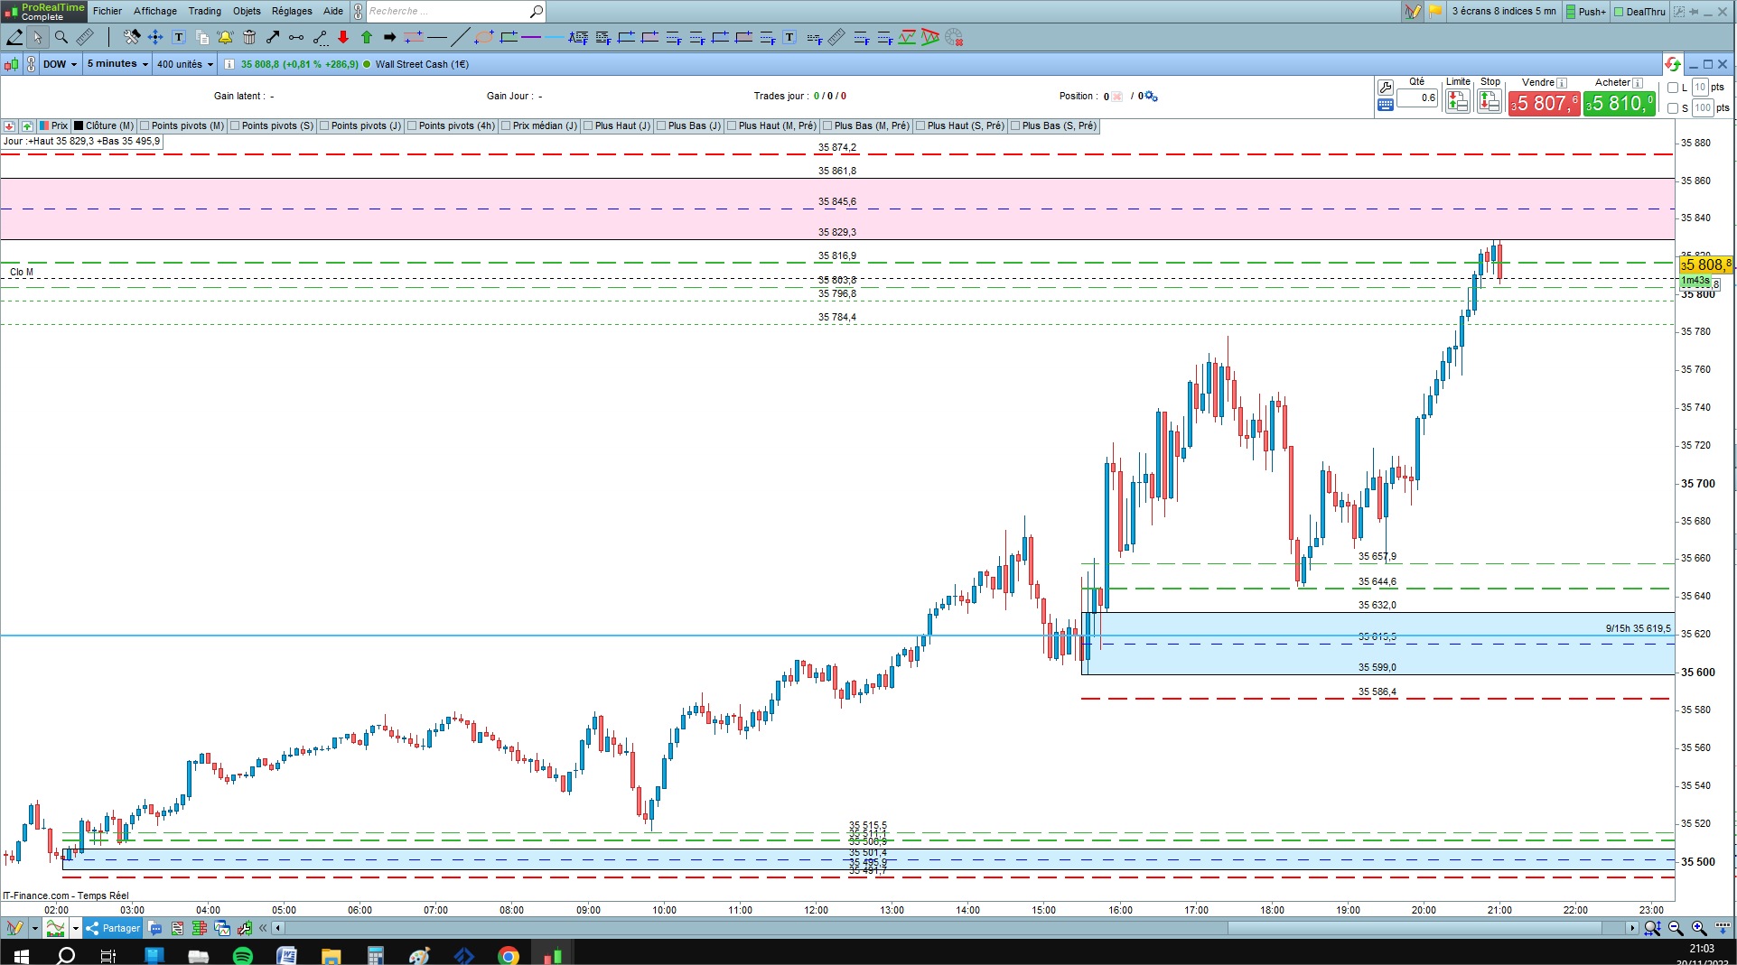Click the search magnifier in Recherche box
This screenshot has width=1737, height=965.
536,12
